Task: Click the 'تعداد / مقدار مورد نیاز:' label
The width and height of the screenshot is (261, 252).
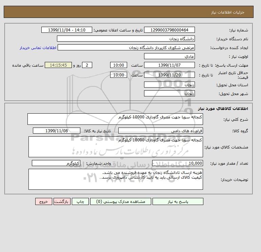Action: pos(229,164)
